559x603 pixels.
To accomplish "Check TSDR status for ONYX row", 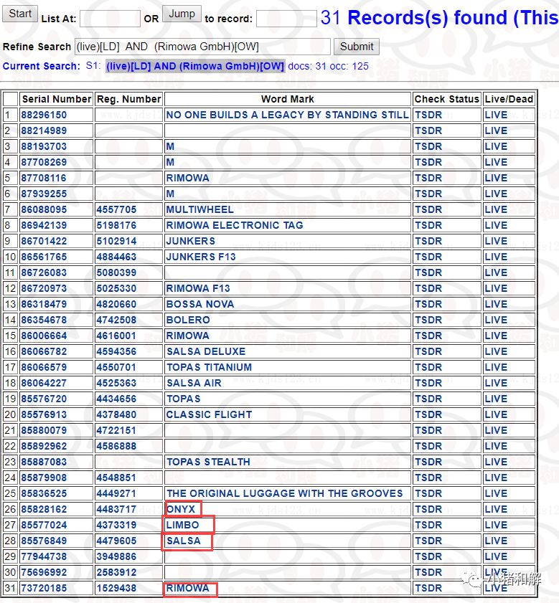I will tap(428, 509).
